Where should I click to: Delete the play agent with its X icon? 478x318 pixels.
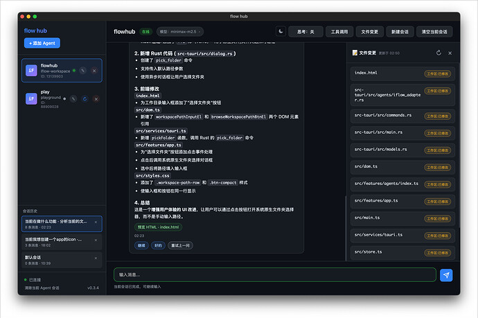click(x=95, y=100)
